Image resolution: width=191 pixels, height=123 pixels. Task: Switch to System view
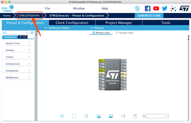(124, 33)
